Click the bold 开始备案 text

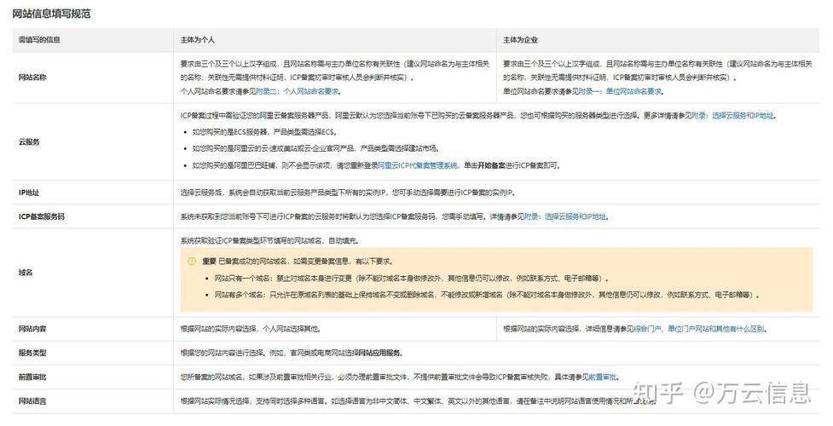coord(491,166)
